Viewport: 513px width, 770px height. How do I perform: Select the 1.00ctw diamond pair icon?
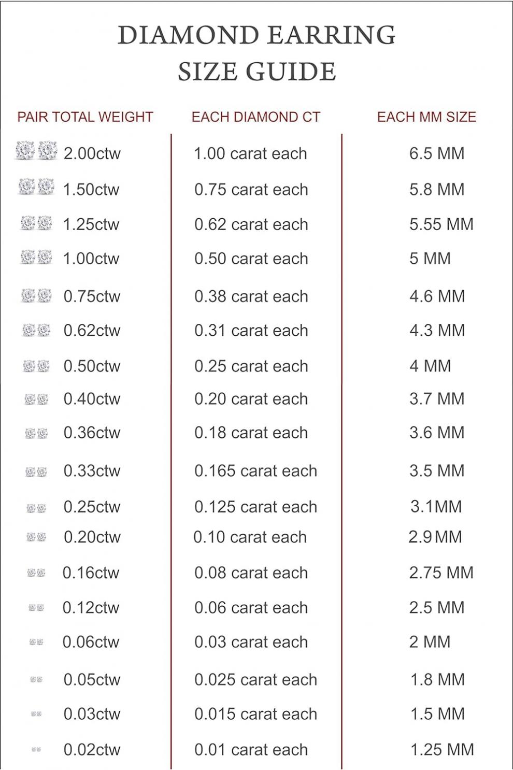(36, 256)
